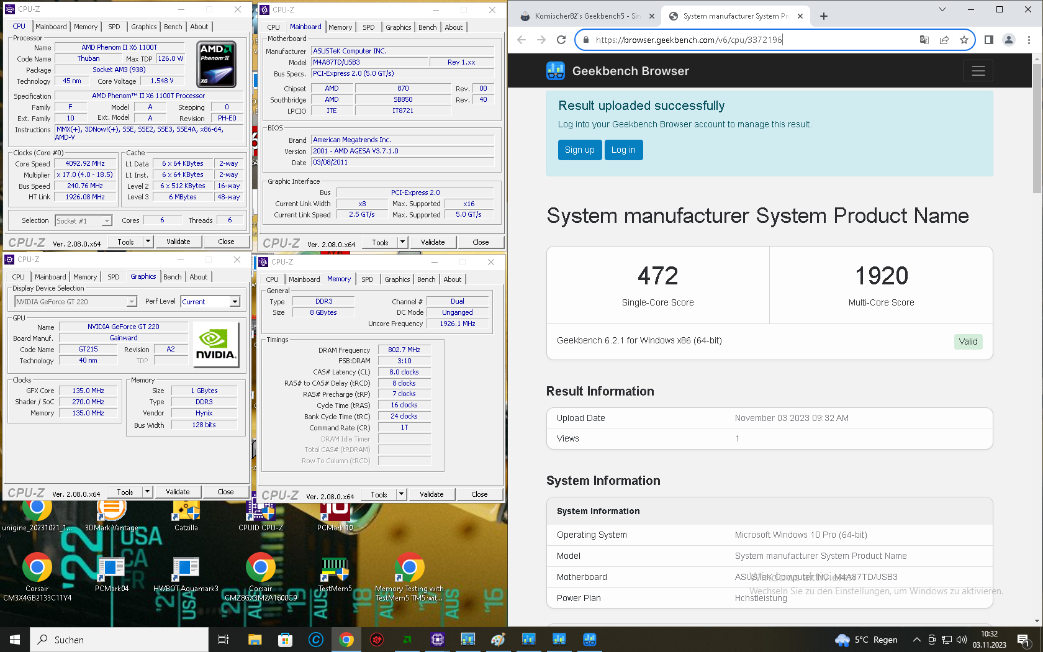Click the clock showing 10:32
The width and height of the screenshot is (1043, 652).
coord(990,640)
